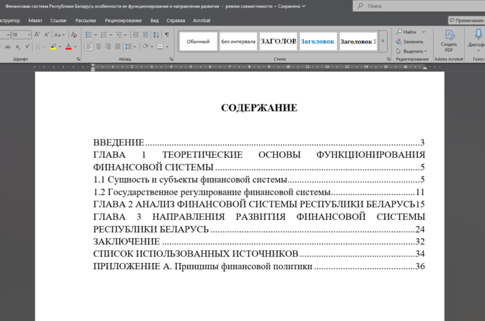Open numbered list style dropdown arrow
Viewport: 485px width, 321px height.
coord(111,35)
